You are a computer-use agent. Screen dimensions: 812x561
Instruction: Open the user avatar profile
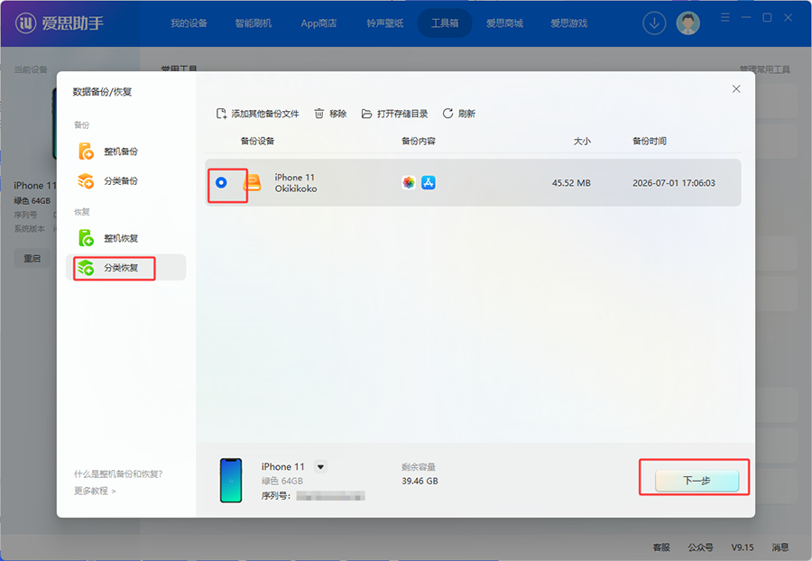point(687,23)
